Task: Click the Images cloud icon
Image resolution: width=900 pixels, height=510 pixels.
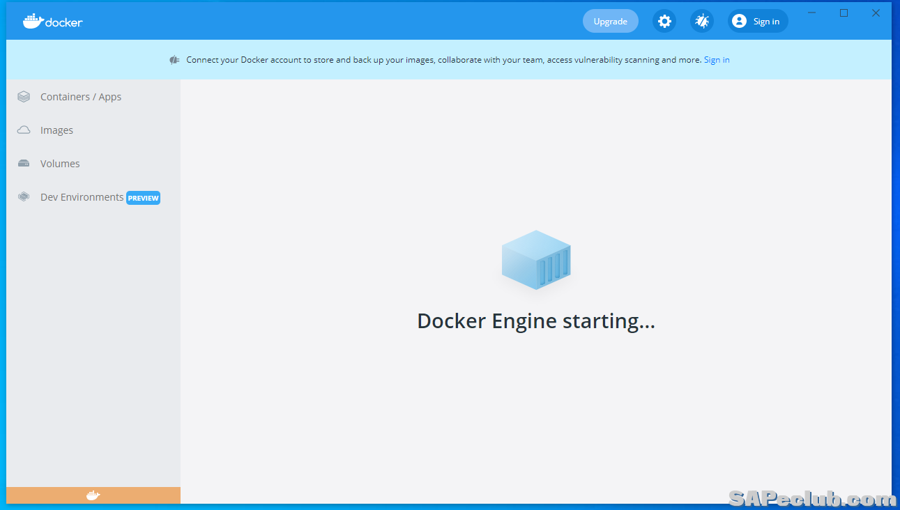Action: [24, 130]
